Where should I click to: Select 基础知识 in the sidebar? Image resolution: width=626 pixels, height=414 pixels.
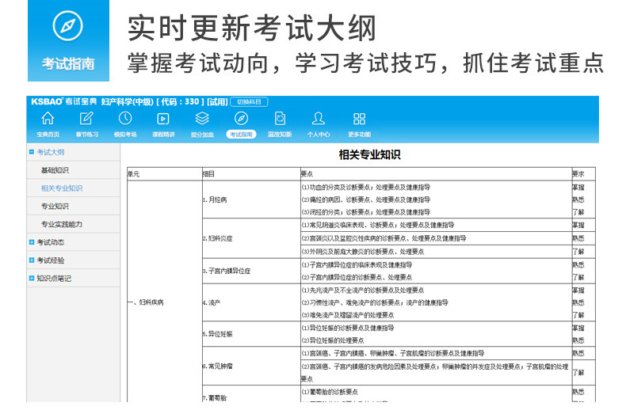55,170
